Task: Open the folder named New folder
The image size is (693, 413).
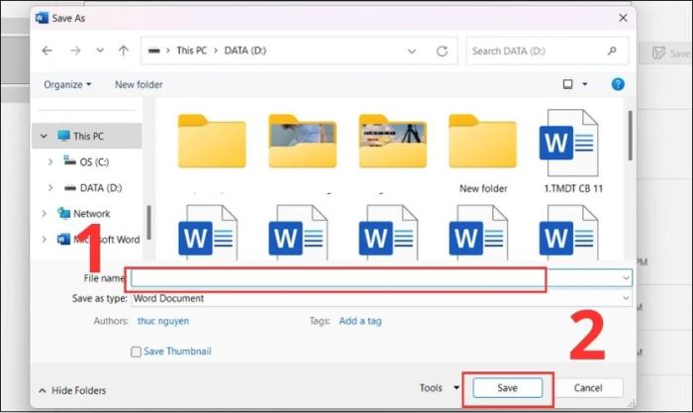Action: coord(483,153)
